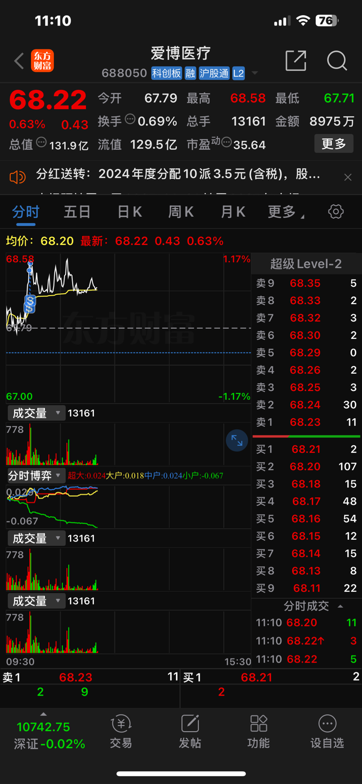Tap the speaker announcement icon
This screenshot has width=362, height=784.
point(17,177)
